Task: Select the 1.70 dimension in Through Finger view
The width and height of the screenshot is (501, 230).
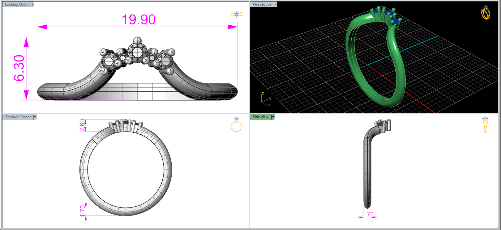Action: coord(83,211)
